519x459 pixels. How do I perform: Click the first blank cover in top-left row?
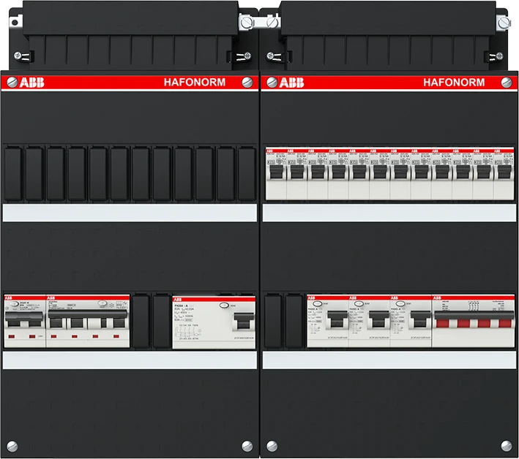click(x=14, y=173)
